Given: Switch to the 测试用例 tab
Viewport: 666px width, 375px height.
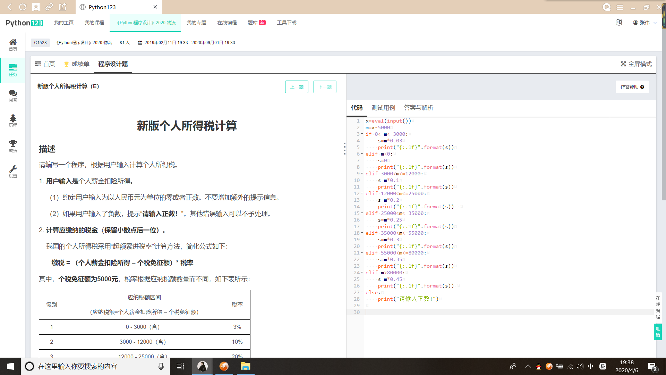Looking at the screenshot, I should [x=383, y=108].
